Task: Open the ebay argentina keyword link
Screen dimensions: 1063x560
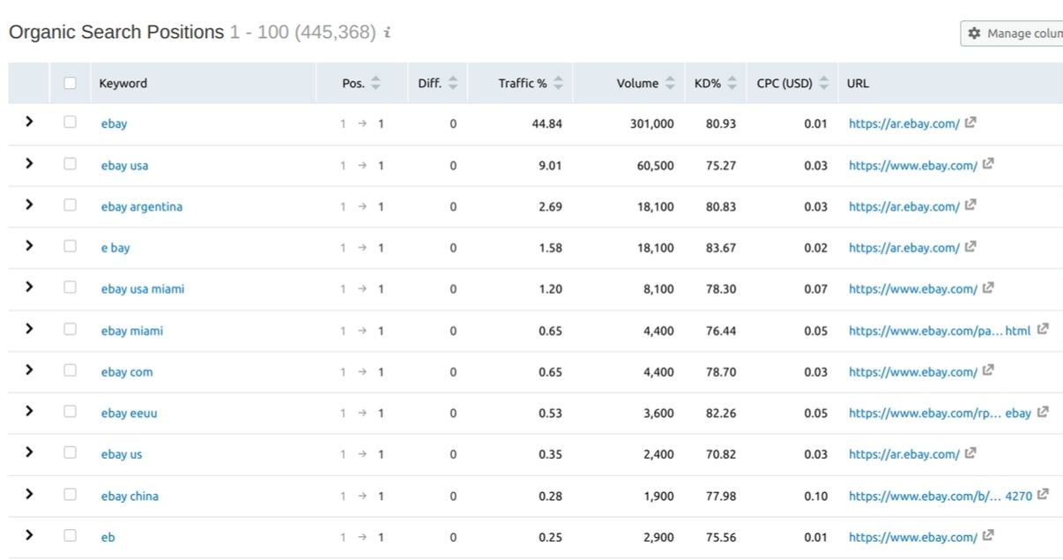Action: (x=142, y=207)
